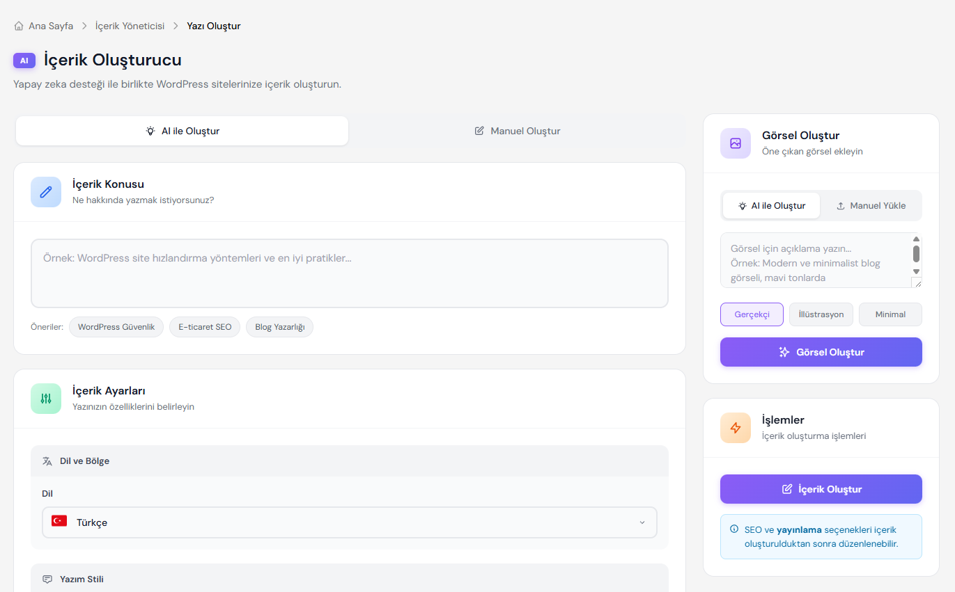
Task: Switch to the Manuel Yükle image tab
Action: pos(871,206)
